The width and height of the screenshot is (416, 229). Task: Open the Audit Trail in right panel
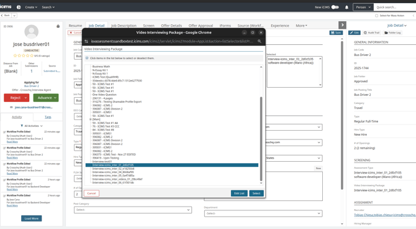pyautogui.click(x=371, y=33)
